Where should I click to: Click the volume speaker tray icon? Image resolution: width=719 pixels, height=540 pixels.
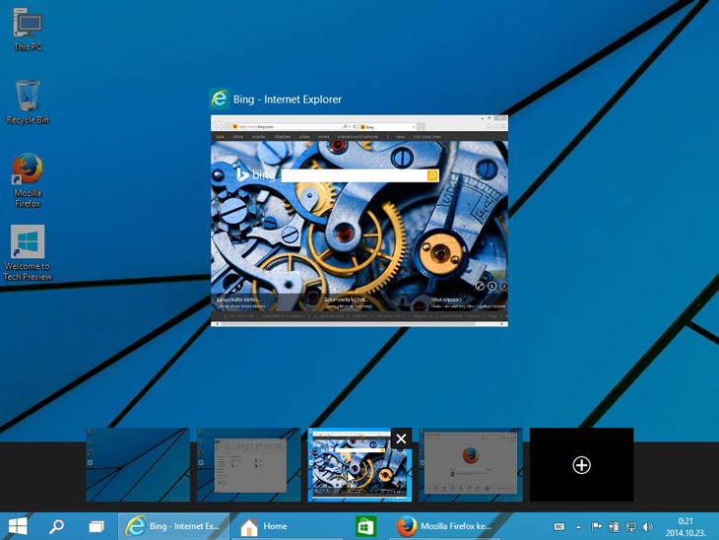[x=647, y=526]
